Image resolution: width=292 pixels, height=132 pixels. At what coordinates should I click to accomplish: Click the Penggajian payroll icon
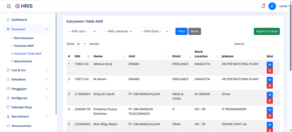[x=8, y=89]
